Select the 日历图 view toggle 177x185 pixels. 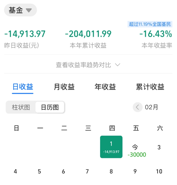click(x=50, y=107)
